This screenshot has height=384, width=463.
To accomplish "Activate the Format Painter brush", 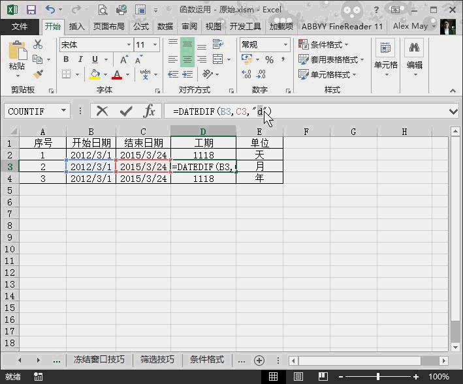I will (38, 74).
